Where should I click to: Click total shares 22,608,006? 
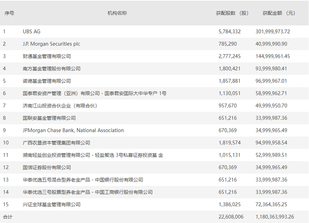tap(231, 217)
